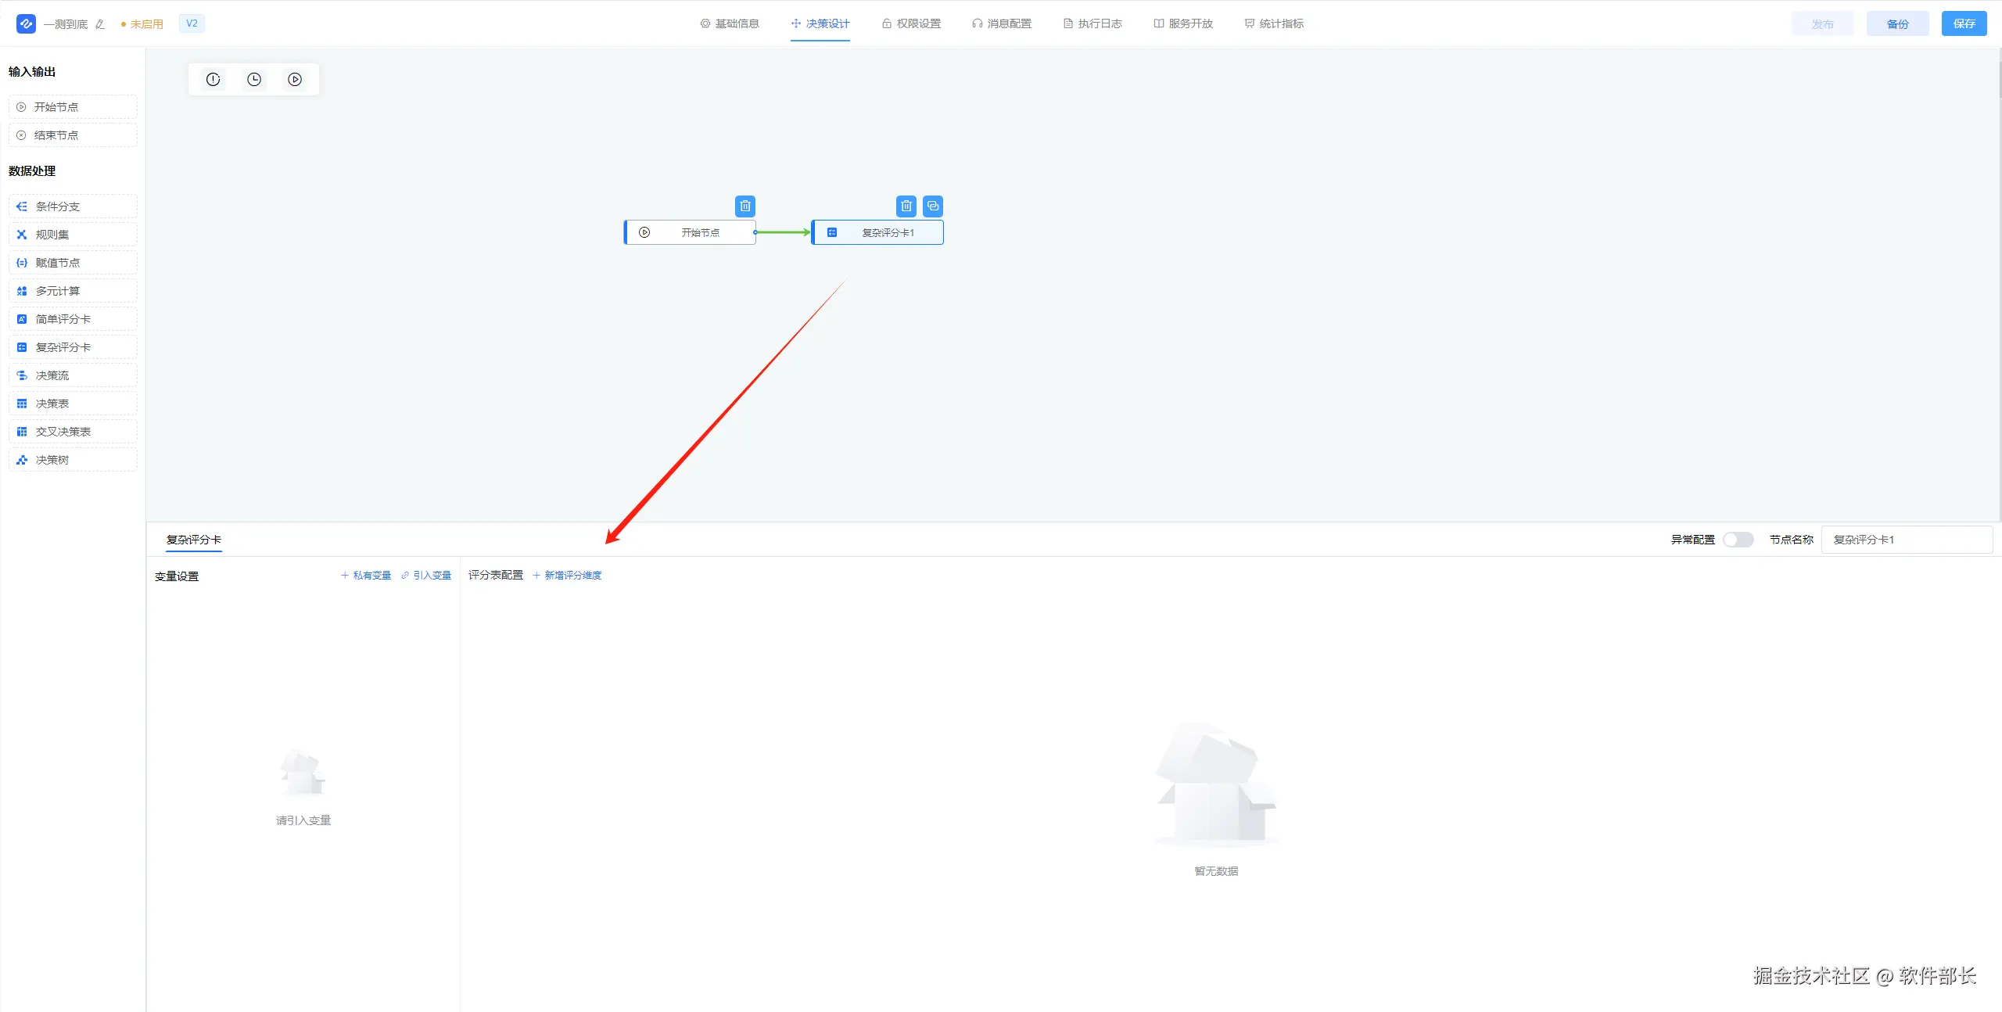Click the clock history icon in canvas toolbar
The height and width of the screenshot is (1012, 2002).
254,79
